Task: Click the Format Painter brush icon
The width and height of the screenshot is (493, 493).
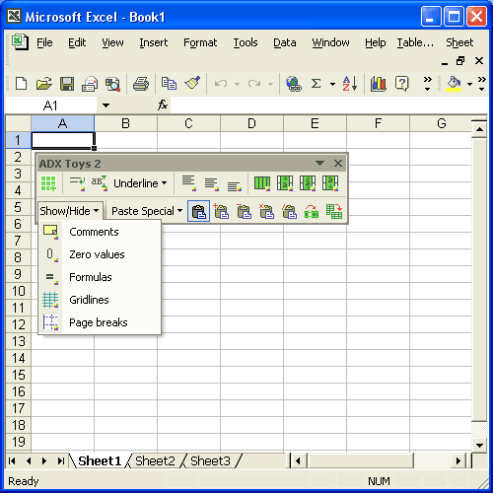Action: click(192, 84)
